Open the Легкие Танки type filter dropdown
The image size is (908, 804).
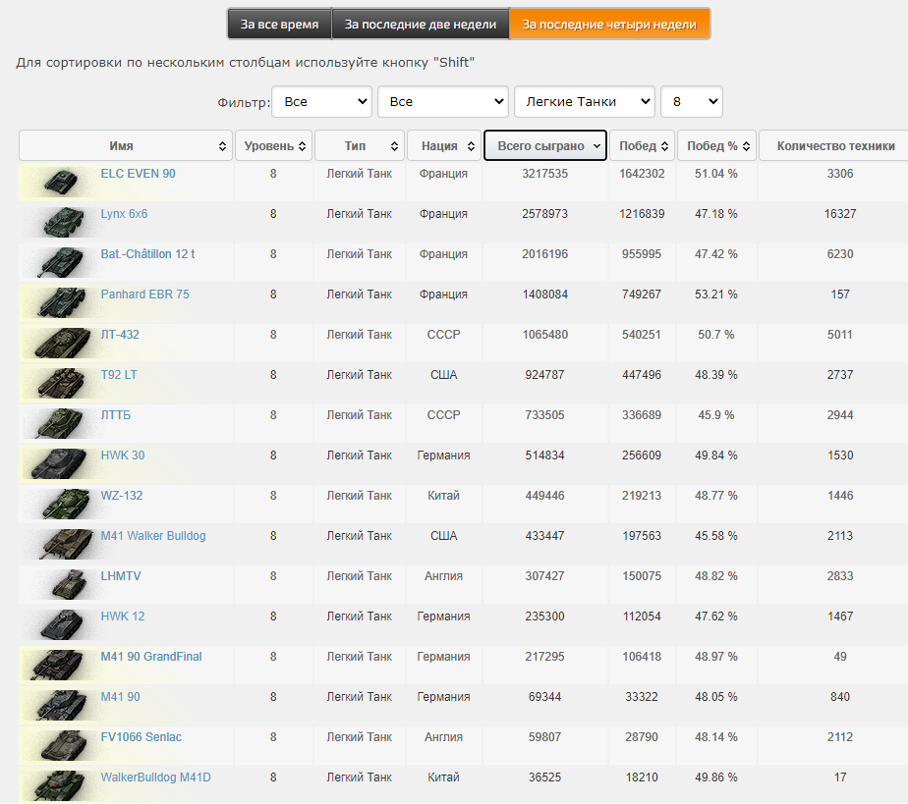click(584, 101)
